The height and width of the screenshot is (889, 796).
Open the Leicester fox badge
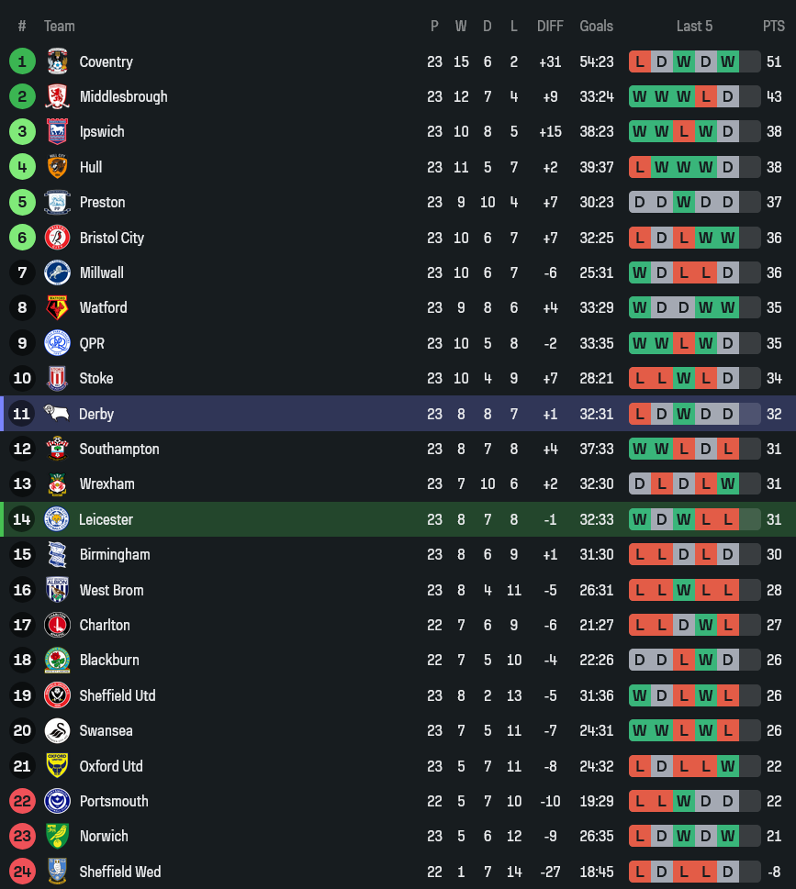(57, 519)
